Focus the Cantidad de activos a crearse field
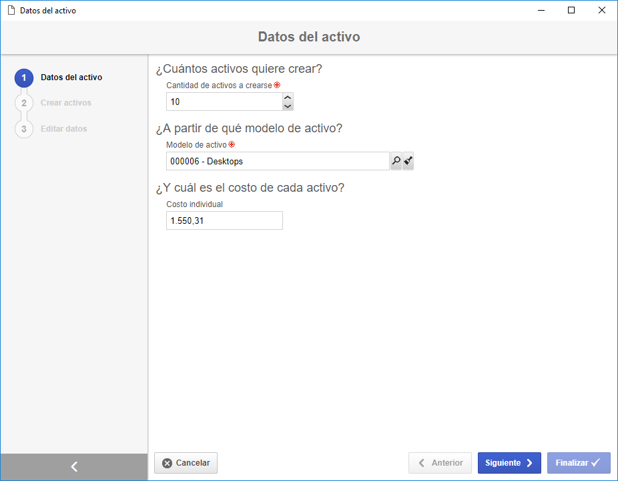 coord(224,102)
